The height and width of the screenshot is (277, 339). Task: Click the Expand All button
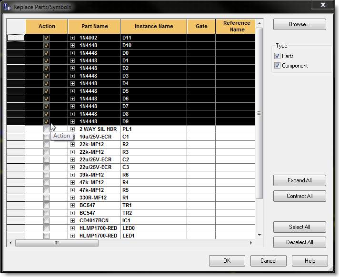coord(299,180)
